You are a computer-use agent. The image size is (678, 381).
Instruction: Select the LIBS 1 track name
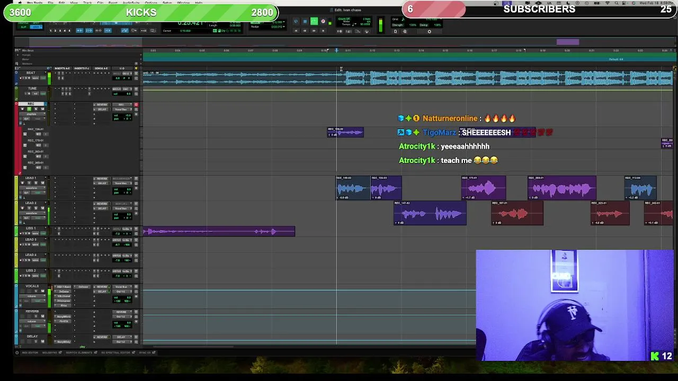[31, 228]
